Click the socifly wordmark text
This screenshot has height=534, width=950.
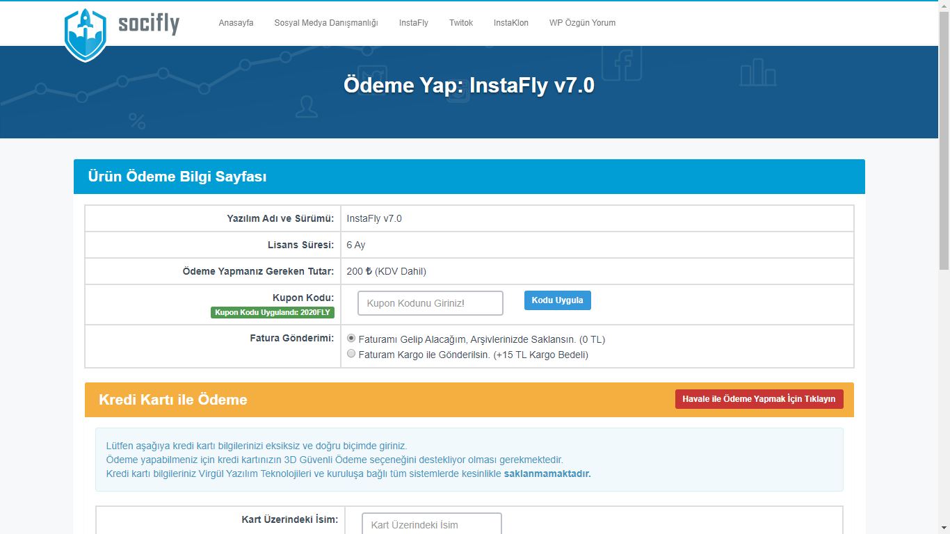pos(149,24)
